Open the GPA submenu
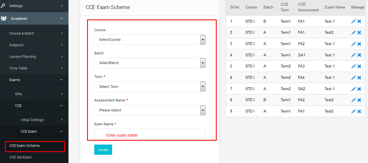The image size is (368, 163). point(34,94)
